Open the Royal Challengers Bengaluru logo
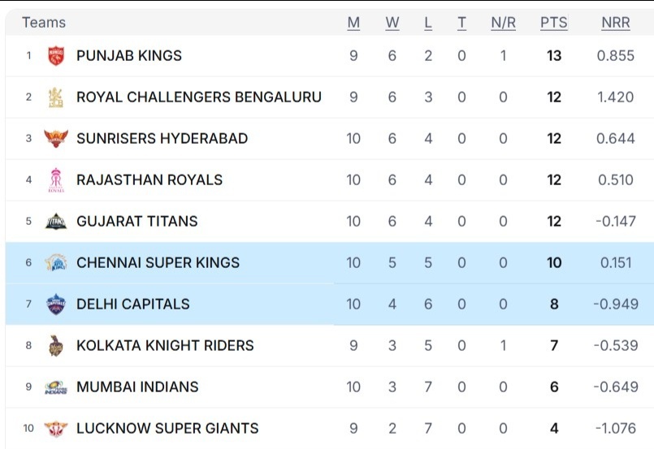 pyautogui.click(x=56, y=97)
